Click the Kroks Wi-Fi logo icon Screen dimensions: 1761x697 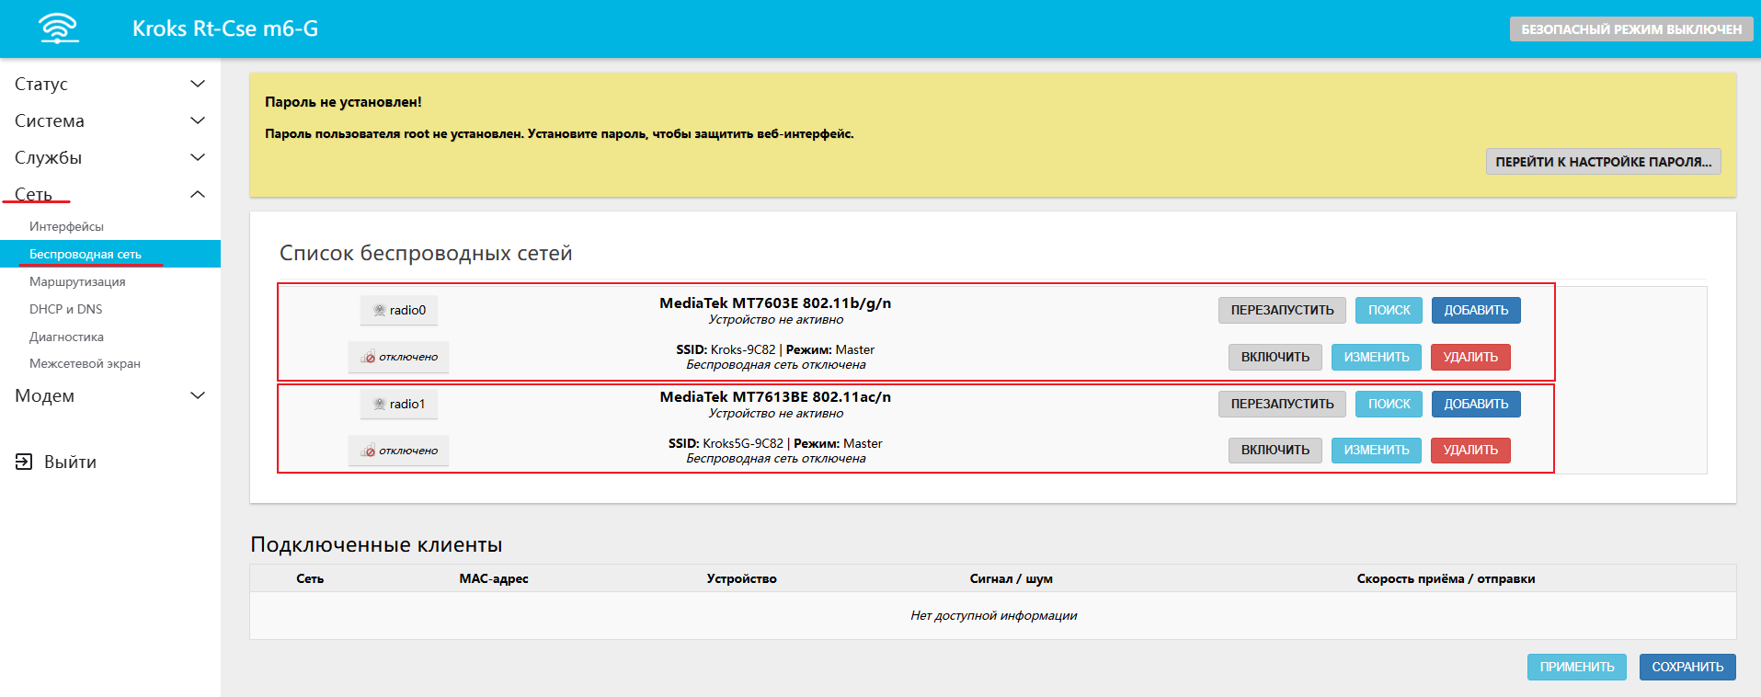point(59,29)
